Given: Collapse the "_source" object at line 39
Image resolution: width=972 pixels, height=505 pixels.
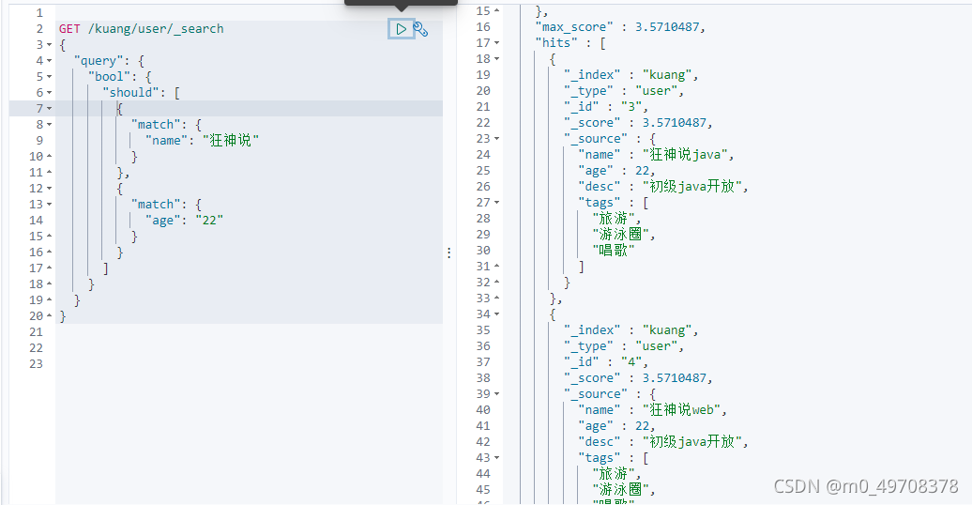Looking at the screenshot, I should [x=496, y=394].
